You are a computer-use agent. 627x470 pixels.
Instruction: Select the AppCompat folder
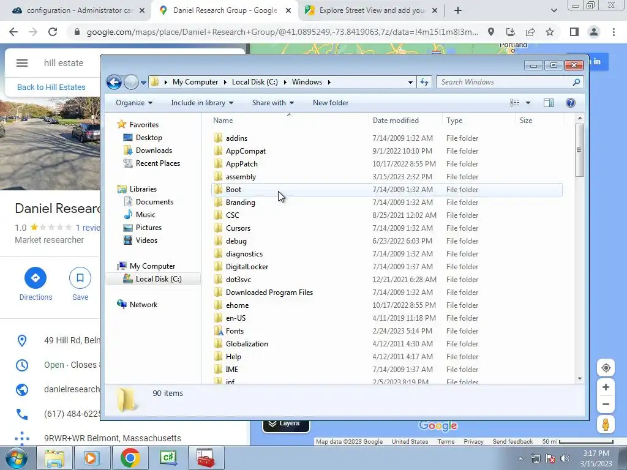(x=246, y=151)
